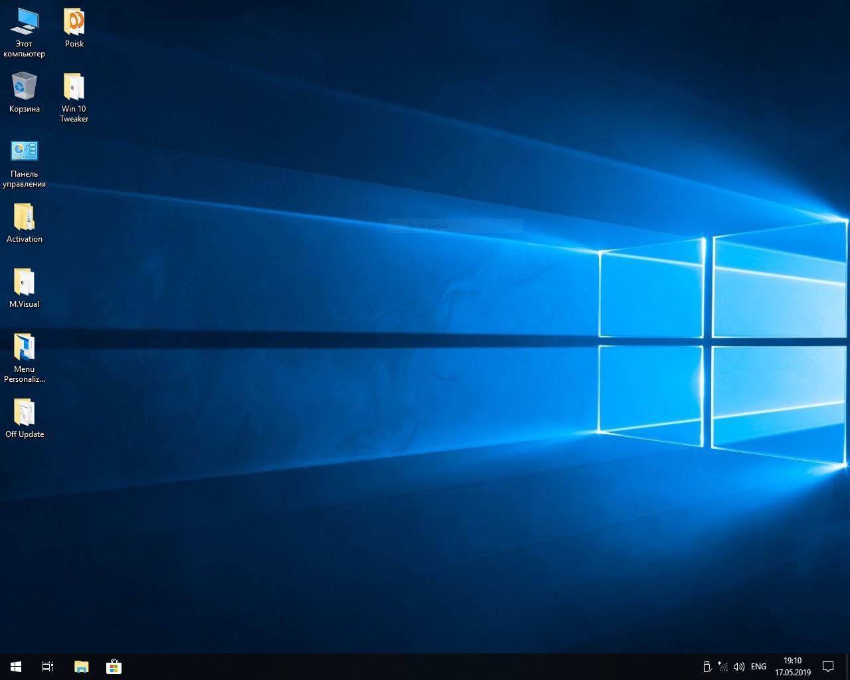Select the Корзина recycle bin icon
Screen dimensions: 850x680
(24, 92)
